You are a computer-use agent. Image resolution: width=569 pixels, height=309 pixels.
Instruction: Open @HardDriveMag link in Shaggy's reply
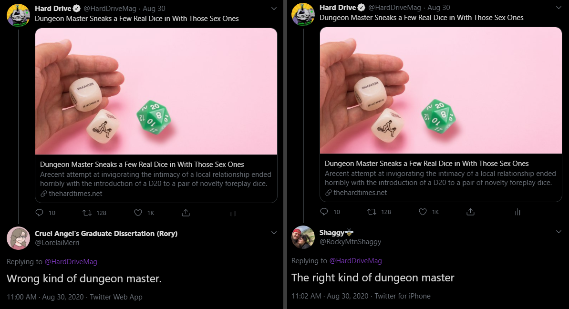point(355,261)
